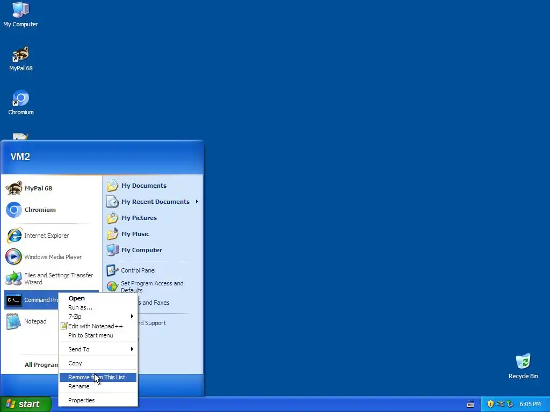This screenshot has width=550, height=412.
Task: Click the Recycle Bin desktop icon
Action: [x=523, y=366]
